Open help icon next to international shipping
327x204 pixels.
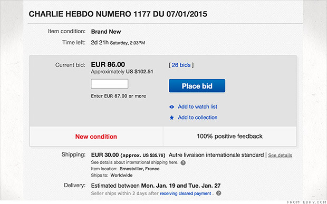click(183, 163)
